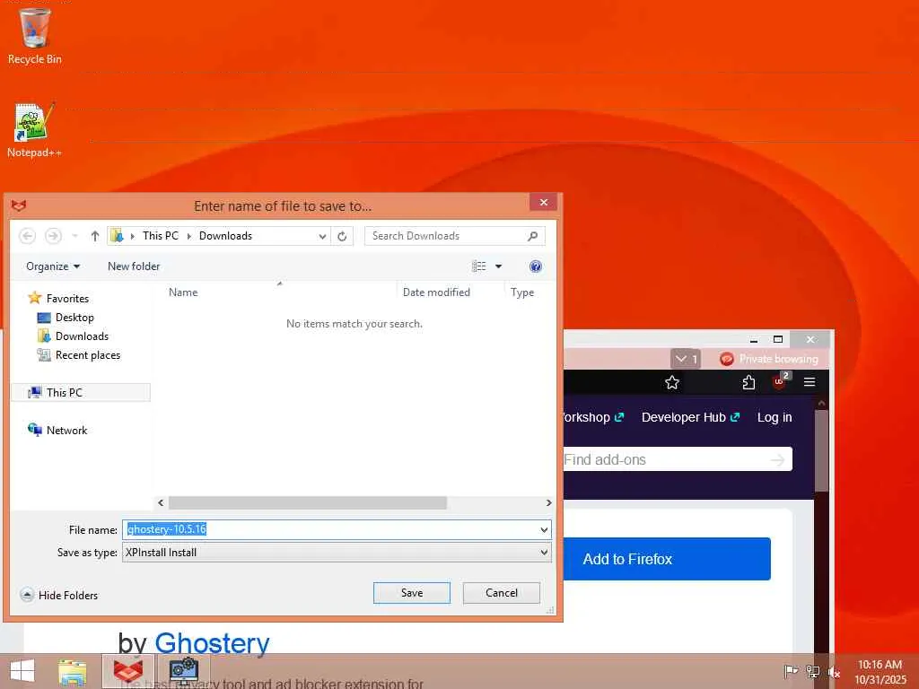Open the control panel taskbar icon
The width and height of the screenshot is (919, 689).
183,671
